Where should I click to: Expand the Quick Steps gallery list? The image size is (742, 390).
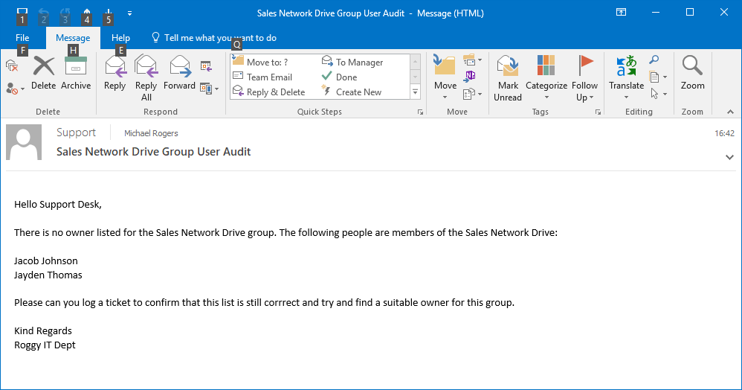(416, 92)
